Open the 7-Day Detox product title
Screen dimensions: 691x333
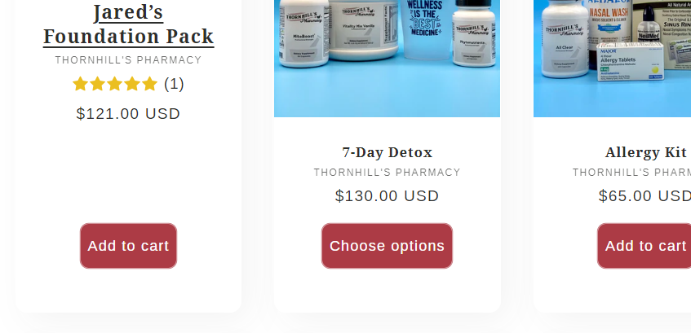click(x=387, y=152)
